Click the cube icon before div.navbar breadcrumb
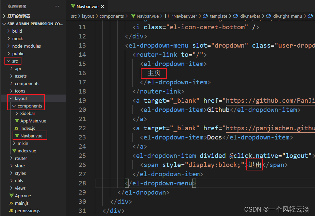Screen dimensions: 315x216 (235, 16)
